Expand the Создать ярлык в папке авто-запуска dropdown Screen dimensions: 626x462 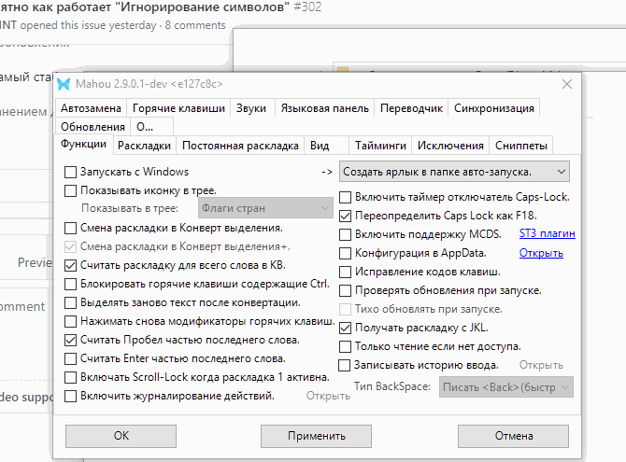[x=454, y=172]
